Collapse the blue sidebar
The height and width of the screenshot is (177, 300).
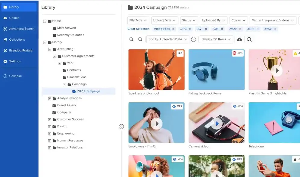tap(13, 76)
